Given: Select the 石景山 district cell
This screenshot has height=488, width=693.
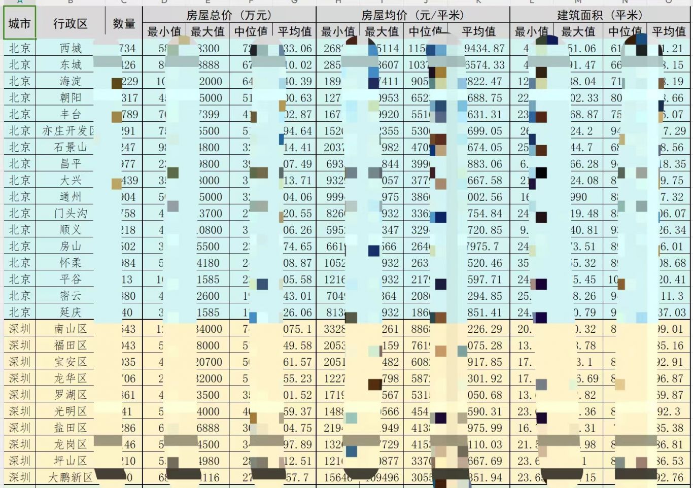Looking at the screenshot, I should 71,147.
